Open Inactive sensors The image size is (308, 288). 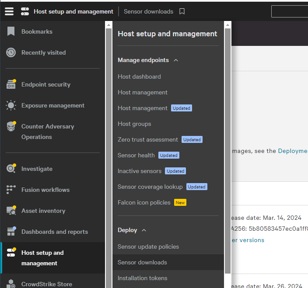click(x=140, y=171)
